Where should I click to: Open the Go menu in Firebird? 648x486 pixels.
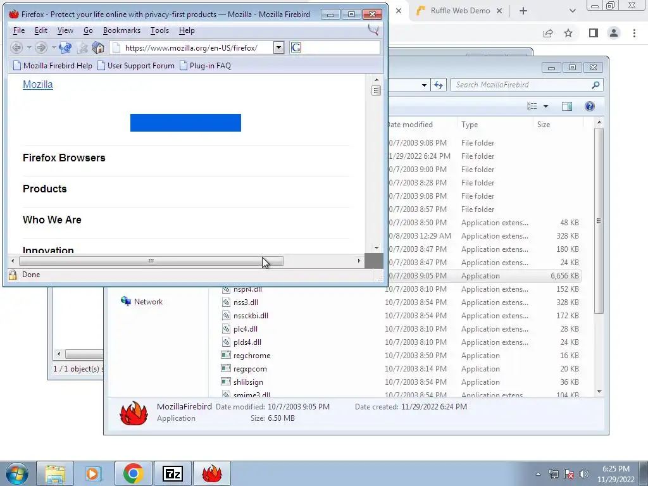click(88, 30)
